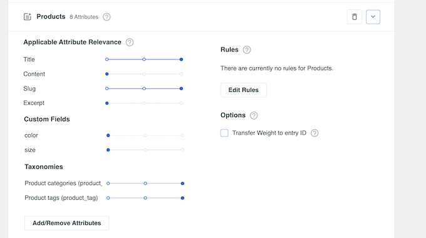This screenshot has width=426, height=238.
Task: Click the Excerpt attribute label
Action: [x=34, y=103]
